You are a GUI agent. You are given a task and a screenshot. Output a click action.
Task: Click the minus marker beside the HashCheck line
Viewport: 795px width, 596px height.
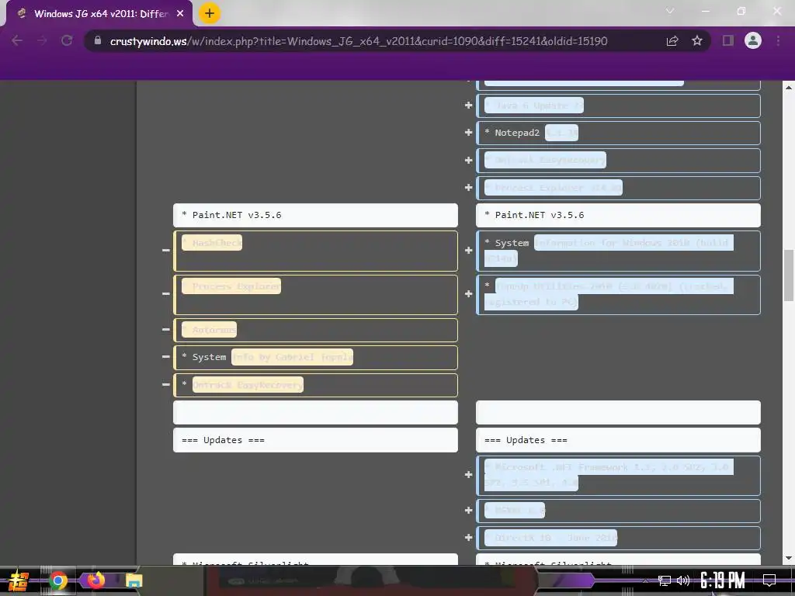coord(166,251)
